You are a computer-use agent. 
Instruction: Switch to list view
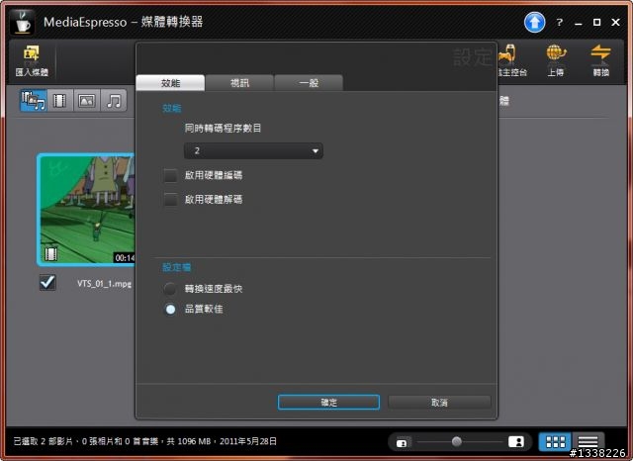(x=588, y=442)
